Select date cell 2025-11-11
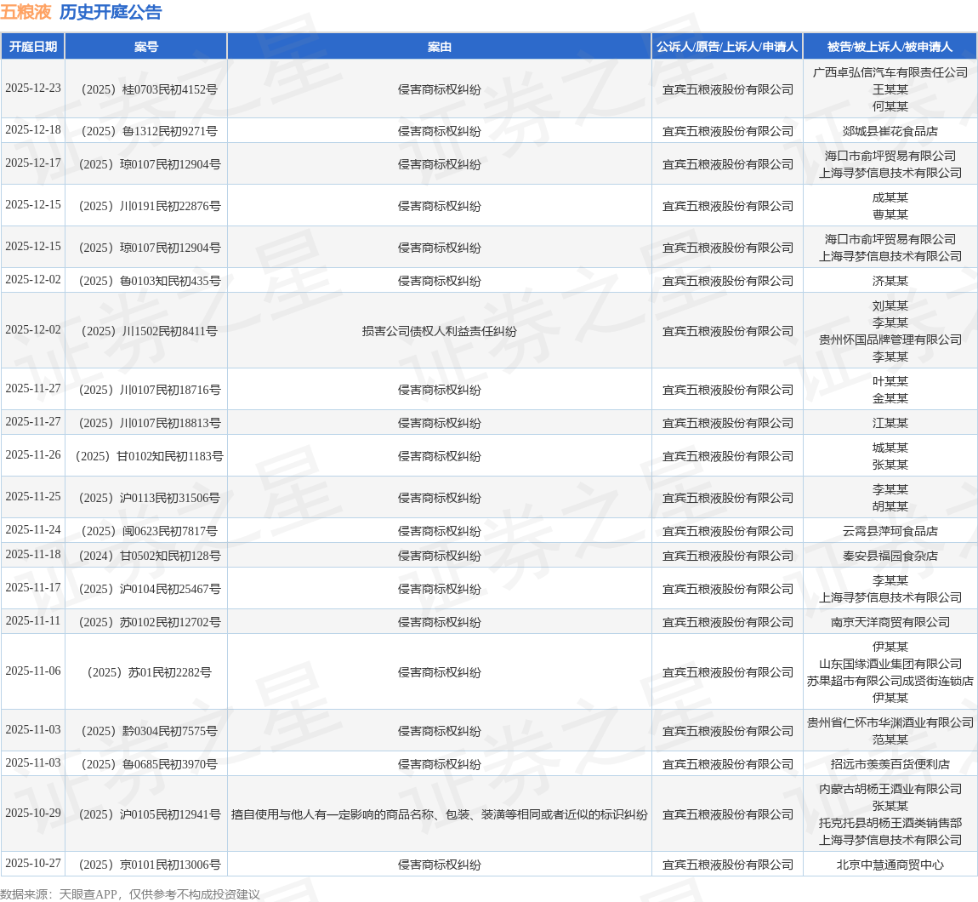The image size is (978, 902). [x=33, y=621]
